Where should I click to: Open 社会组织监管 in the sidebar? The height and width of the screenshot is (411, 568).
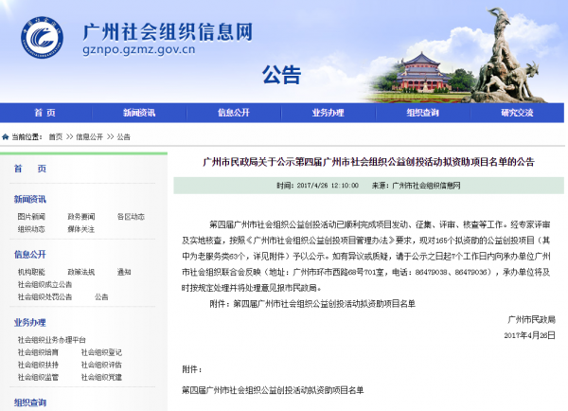click(38, 377)
